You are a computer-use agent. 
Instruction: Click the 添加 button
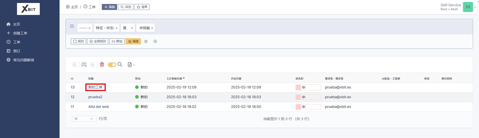click(x=109, y=7)
